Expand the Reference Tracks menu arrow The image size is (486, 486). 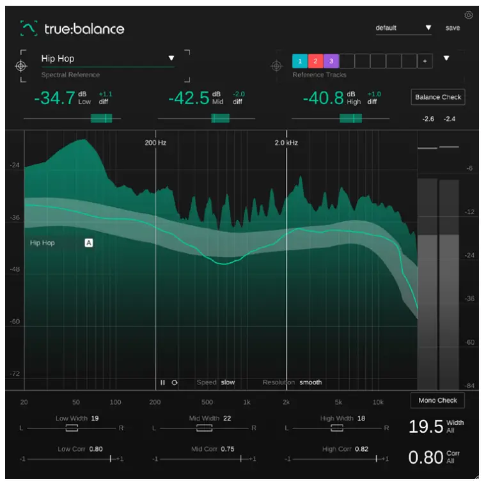click(x=446, y=58)
